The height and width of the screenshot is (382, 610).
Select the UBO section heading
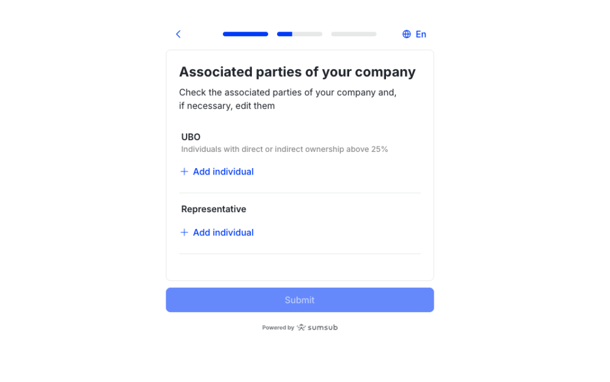coord(191,137)
